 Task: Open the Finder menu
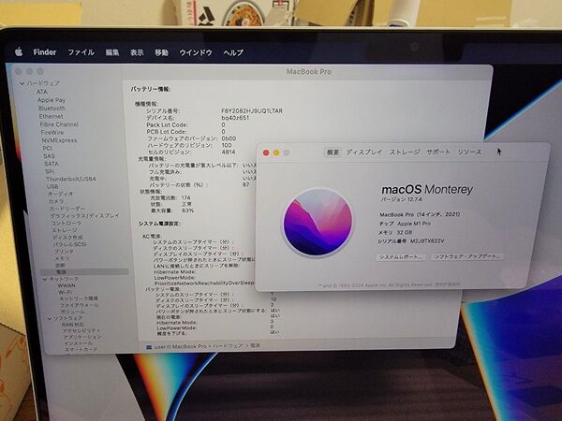[x=45, y=52]
